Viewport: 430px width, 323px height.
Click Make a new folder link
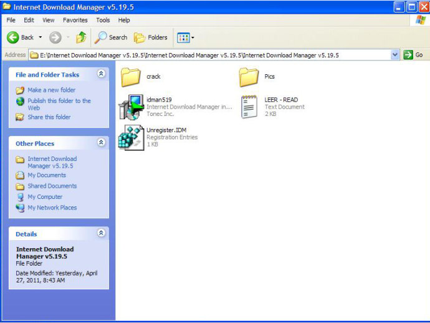pos(51,90)
